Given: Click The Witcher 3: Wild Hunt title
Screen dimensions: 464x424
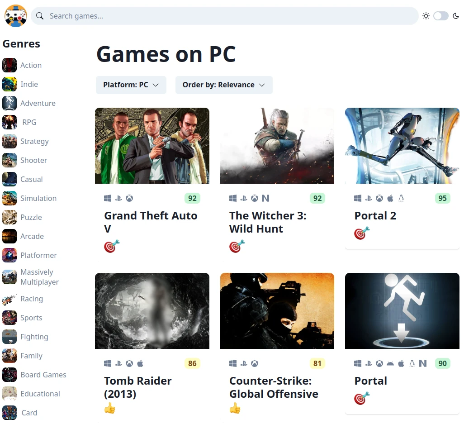Looking at the screenshot, I should click(x=268, y=222).
